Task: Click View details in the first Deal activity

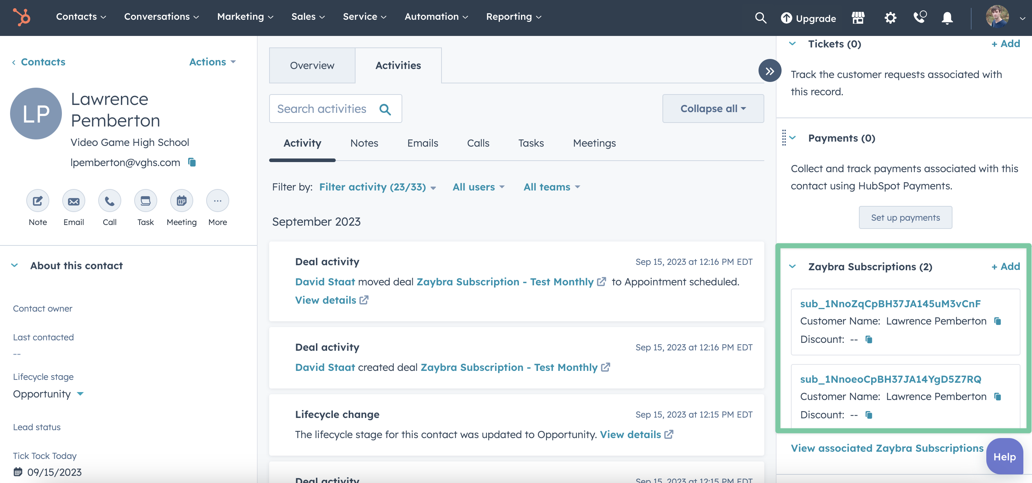Action: click(331, 300)
